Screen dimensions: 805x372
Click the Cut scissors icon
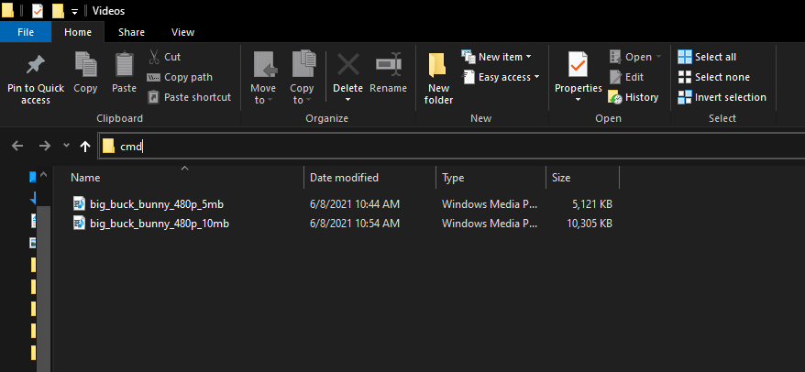pyautogui.click(x=153, y=57)
